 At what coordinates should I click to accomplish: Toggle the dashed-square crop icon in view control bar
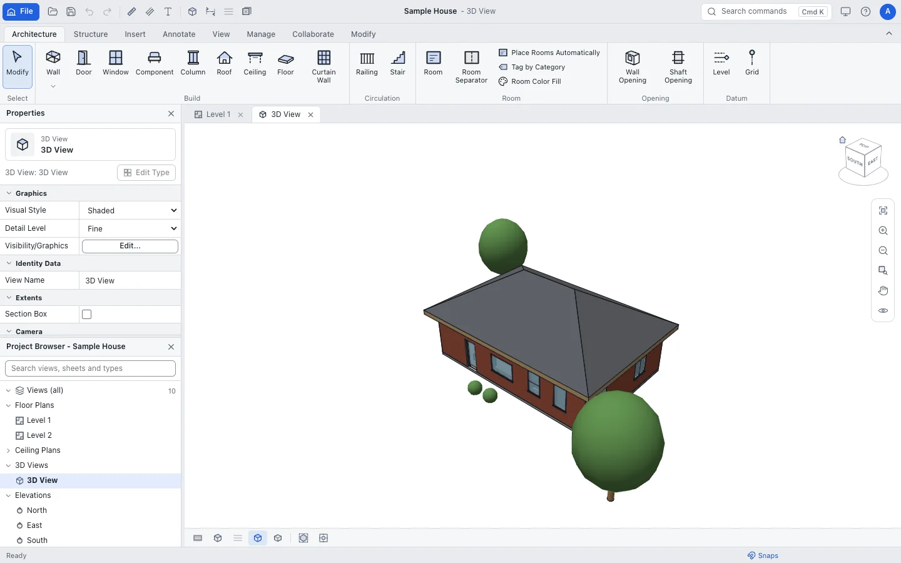303,538
